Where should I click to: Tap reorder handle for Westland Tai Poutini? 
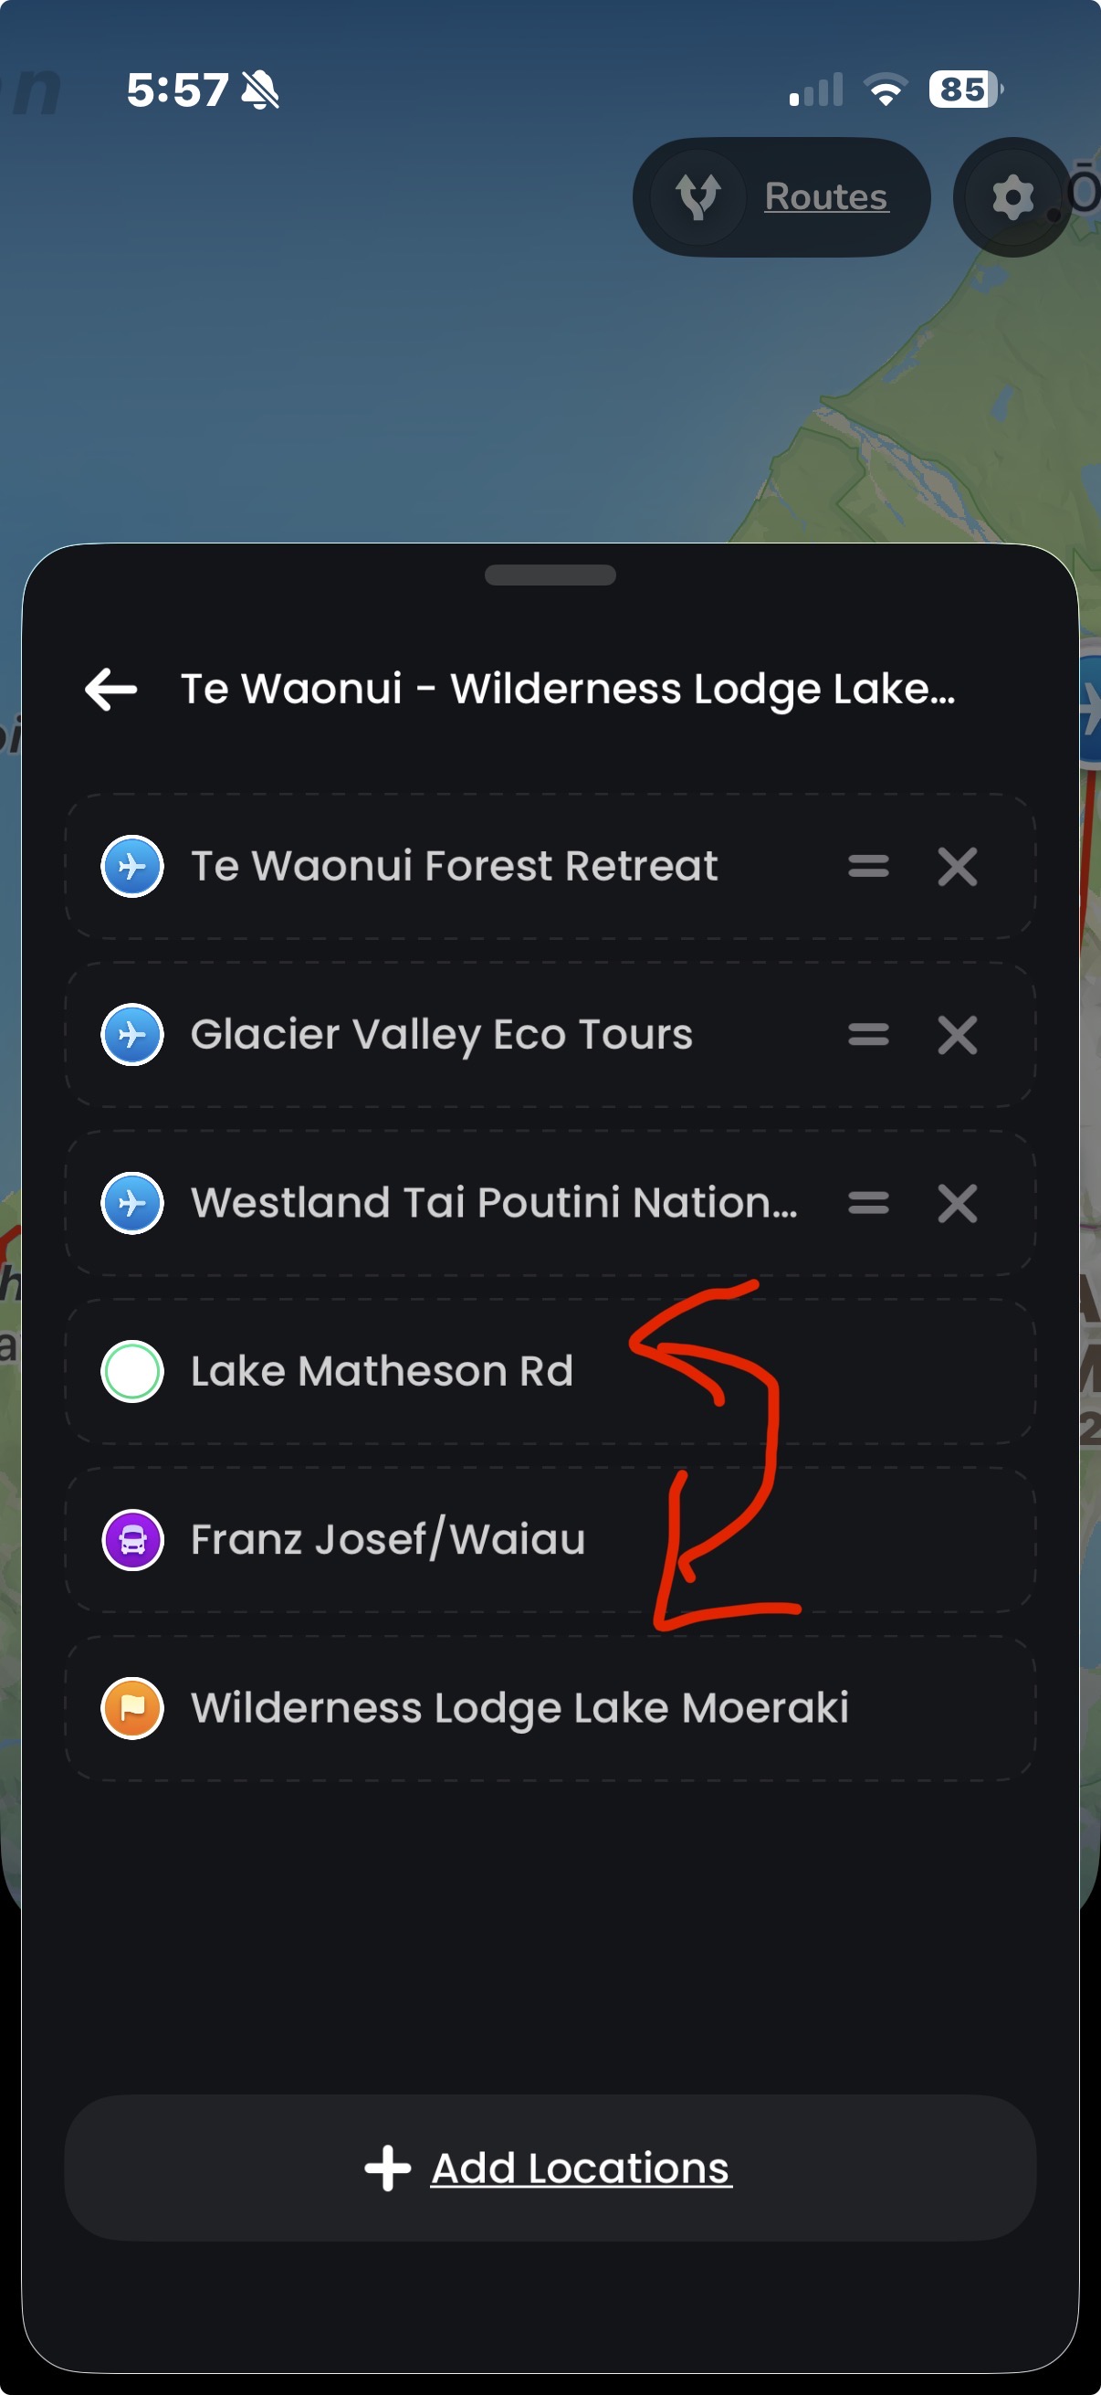[868, 1203]
